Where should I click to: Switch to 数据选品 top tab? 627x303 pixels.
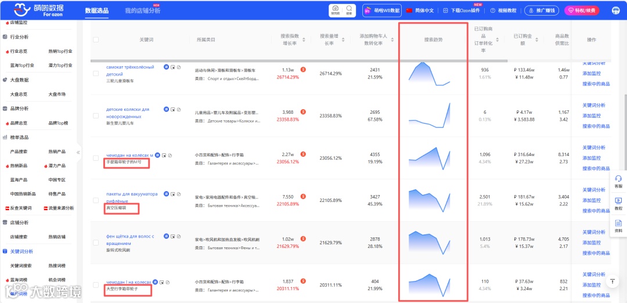click(x=97, y=11)
